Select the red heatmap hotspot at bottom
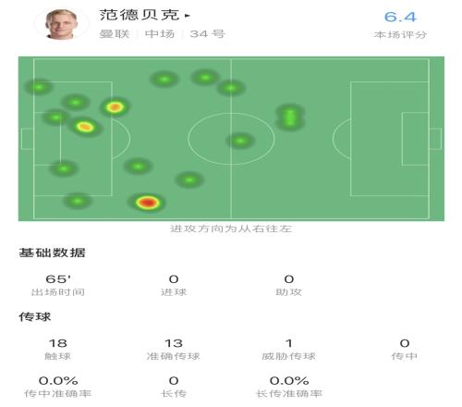Screen dimensions: 462x407 point(148,203)
